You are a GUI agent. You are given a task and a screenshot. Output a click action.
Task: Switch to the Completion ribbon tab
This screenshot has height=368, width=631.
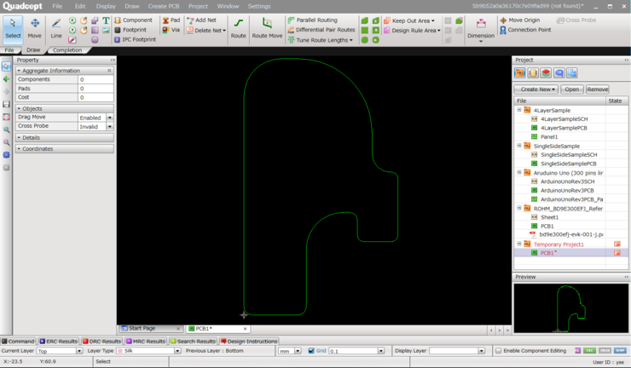click(x=67, y=50)
